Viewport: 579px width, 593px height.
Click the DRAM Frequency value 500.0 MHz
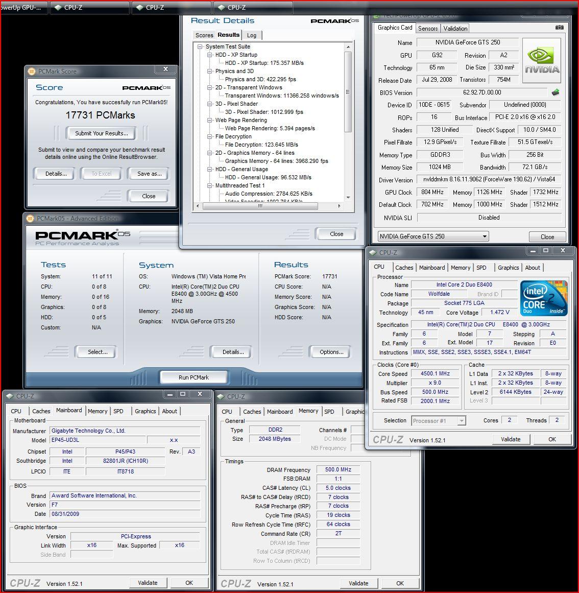pyautogui.click(x=338, y=469)
